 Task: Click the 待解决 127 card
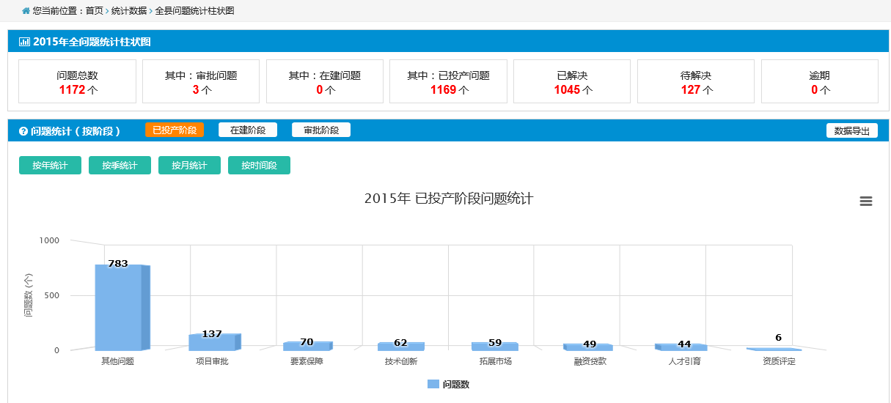pos(696,81)
